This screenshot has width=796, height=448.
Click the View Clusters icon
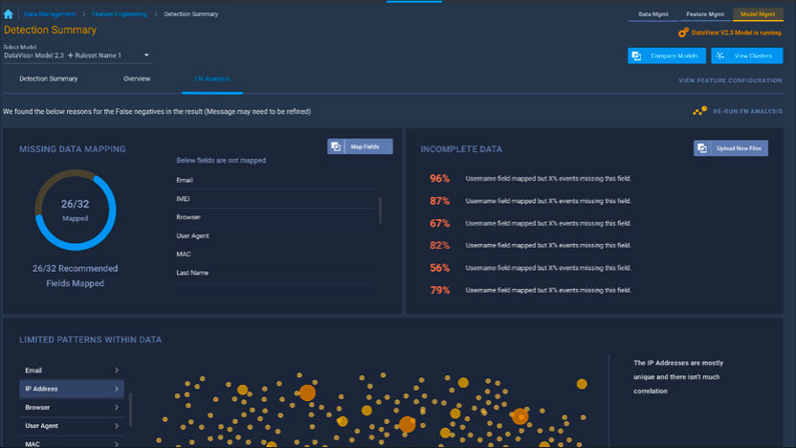pos(720,56)
